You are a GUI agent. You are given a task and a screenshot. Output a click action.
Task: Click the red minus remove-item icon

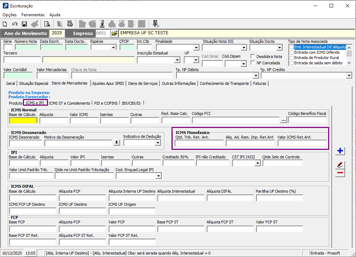340,173
